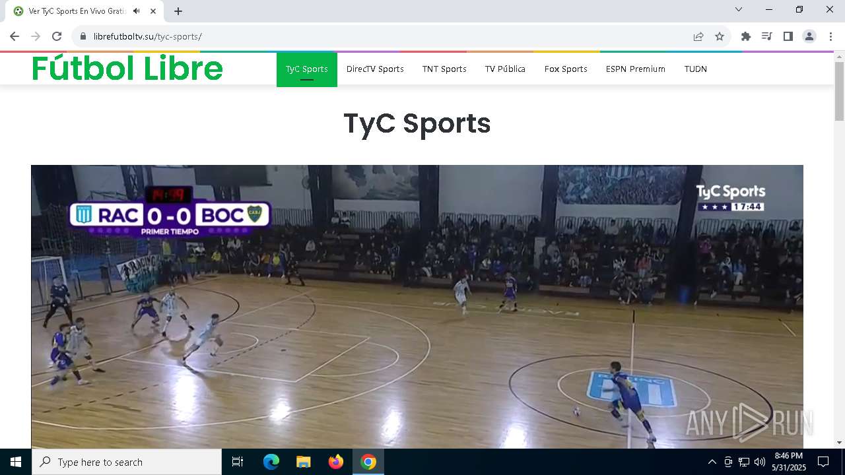Viewport: 845px width, 475px height.
Task: Open Windows Start menu
Action: [x=16, y=462]
